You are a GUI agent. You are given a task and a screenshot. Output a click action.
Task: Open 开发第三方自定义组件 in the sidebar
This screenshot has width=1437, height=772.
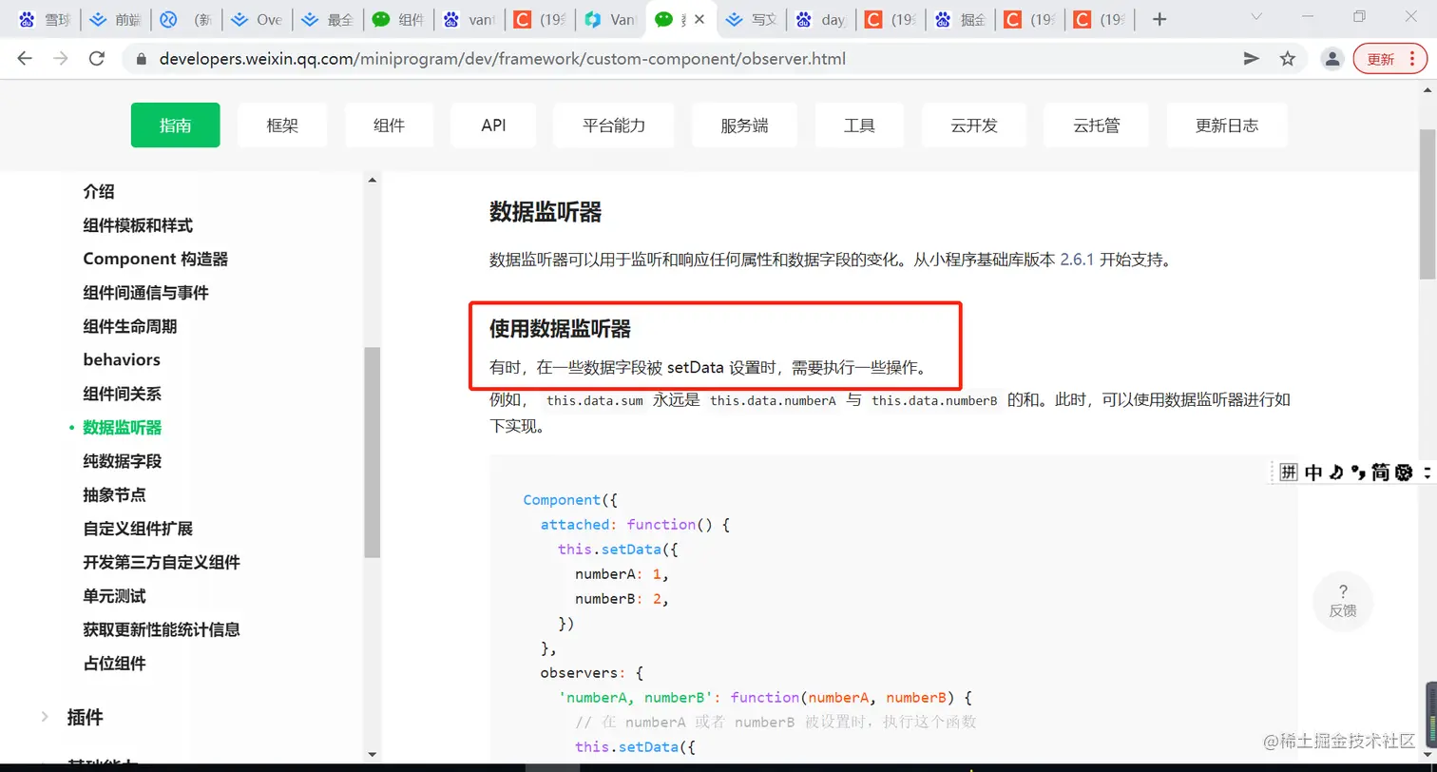(162, 562)
